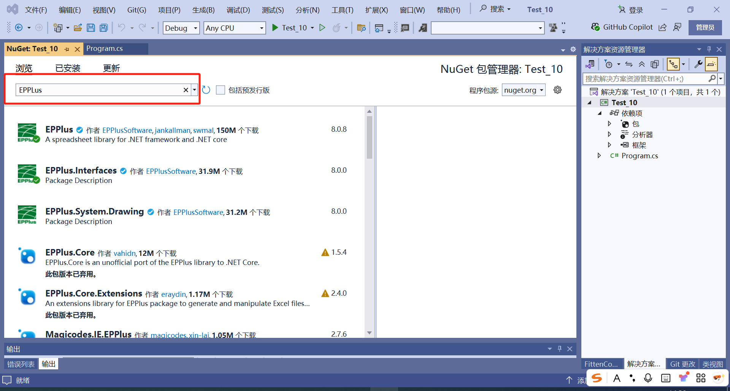Open the 工具(T) tools menu

[x=342, y=10]
